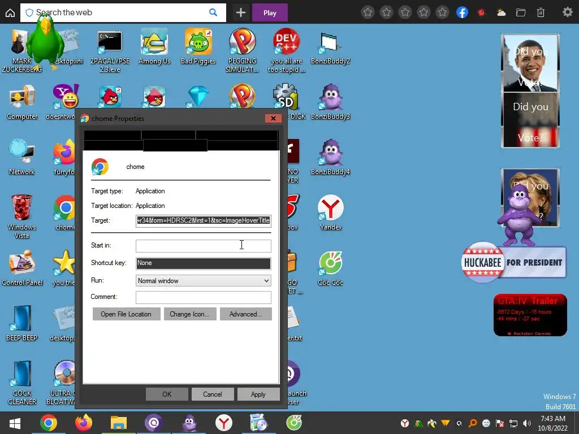Click the Shortcut key field

(203, 263)
